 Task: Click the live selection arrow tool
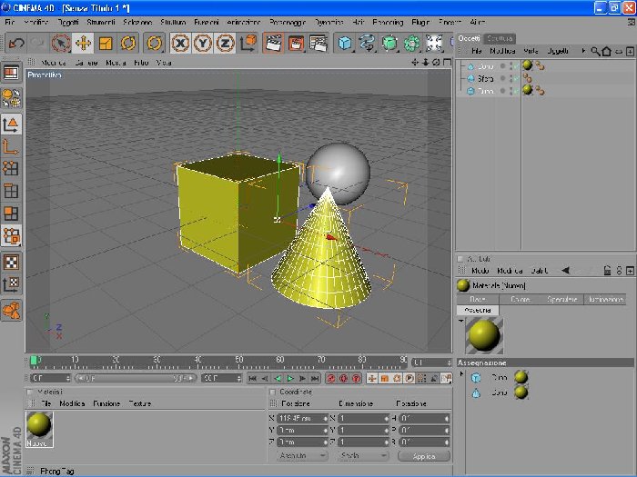tap(61, 43)
